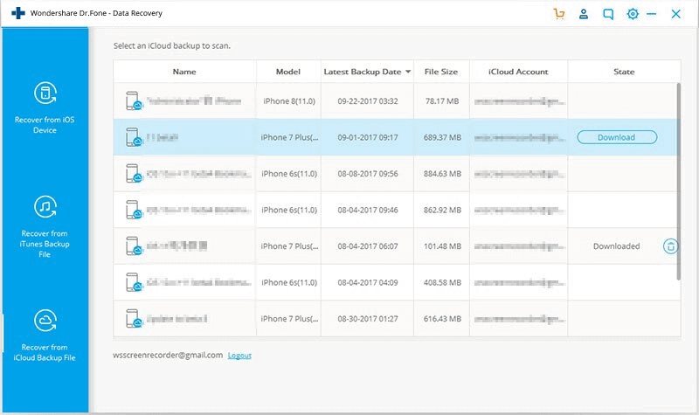Select Recover from iOS Device

point(45,107)
